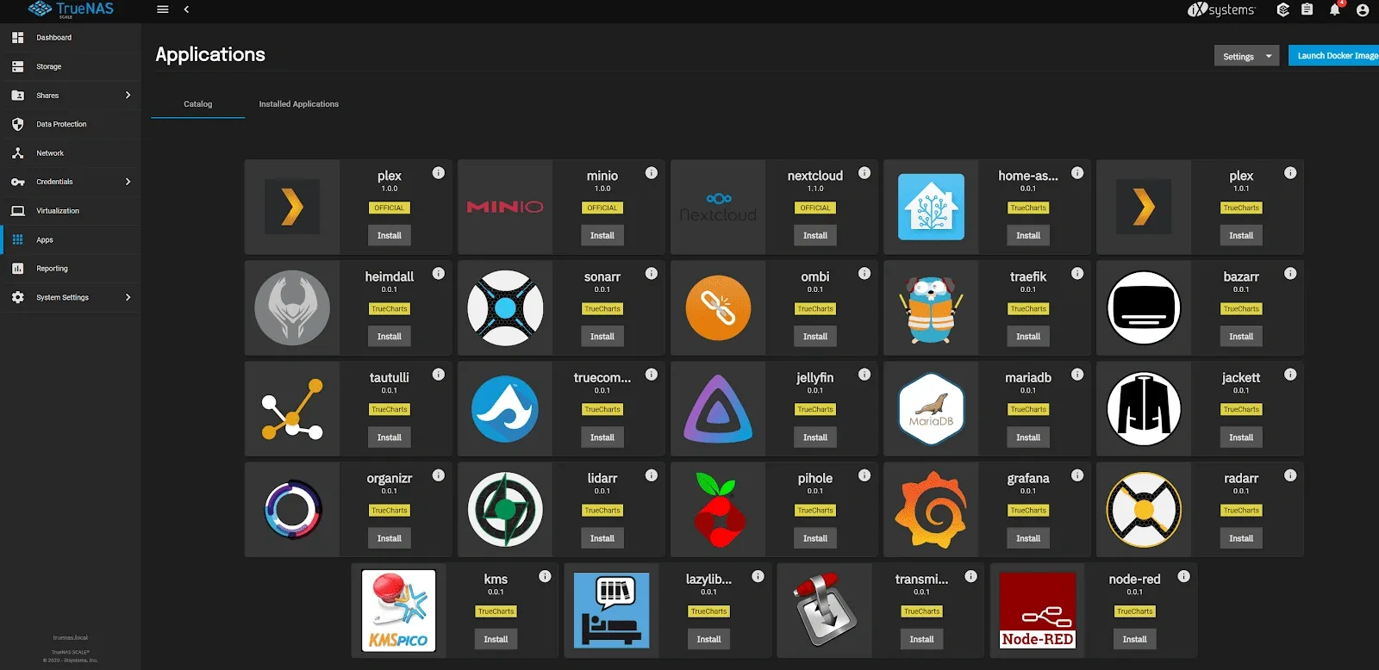Expand the Credentials submenu
Screen dimensions: 1379x670
tap(71, 182)
